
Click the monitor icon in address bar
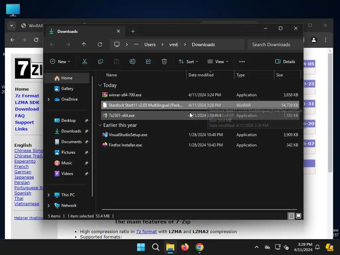click(117, 44)
